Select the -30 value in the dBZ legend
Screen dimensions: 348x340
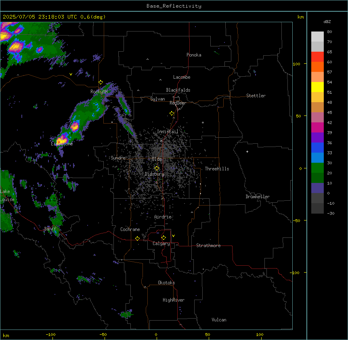click(x=331, y=213)
